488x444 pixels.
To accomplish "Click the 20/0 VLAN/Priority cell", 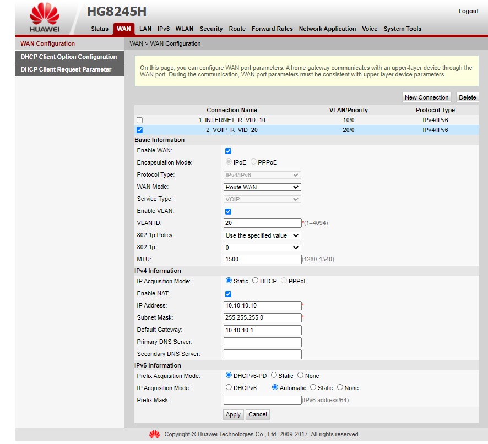I will coord(349,130).
